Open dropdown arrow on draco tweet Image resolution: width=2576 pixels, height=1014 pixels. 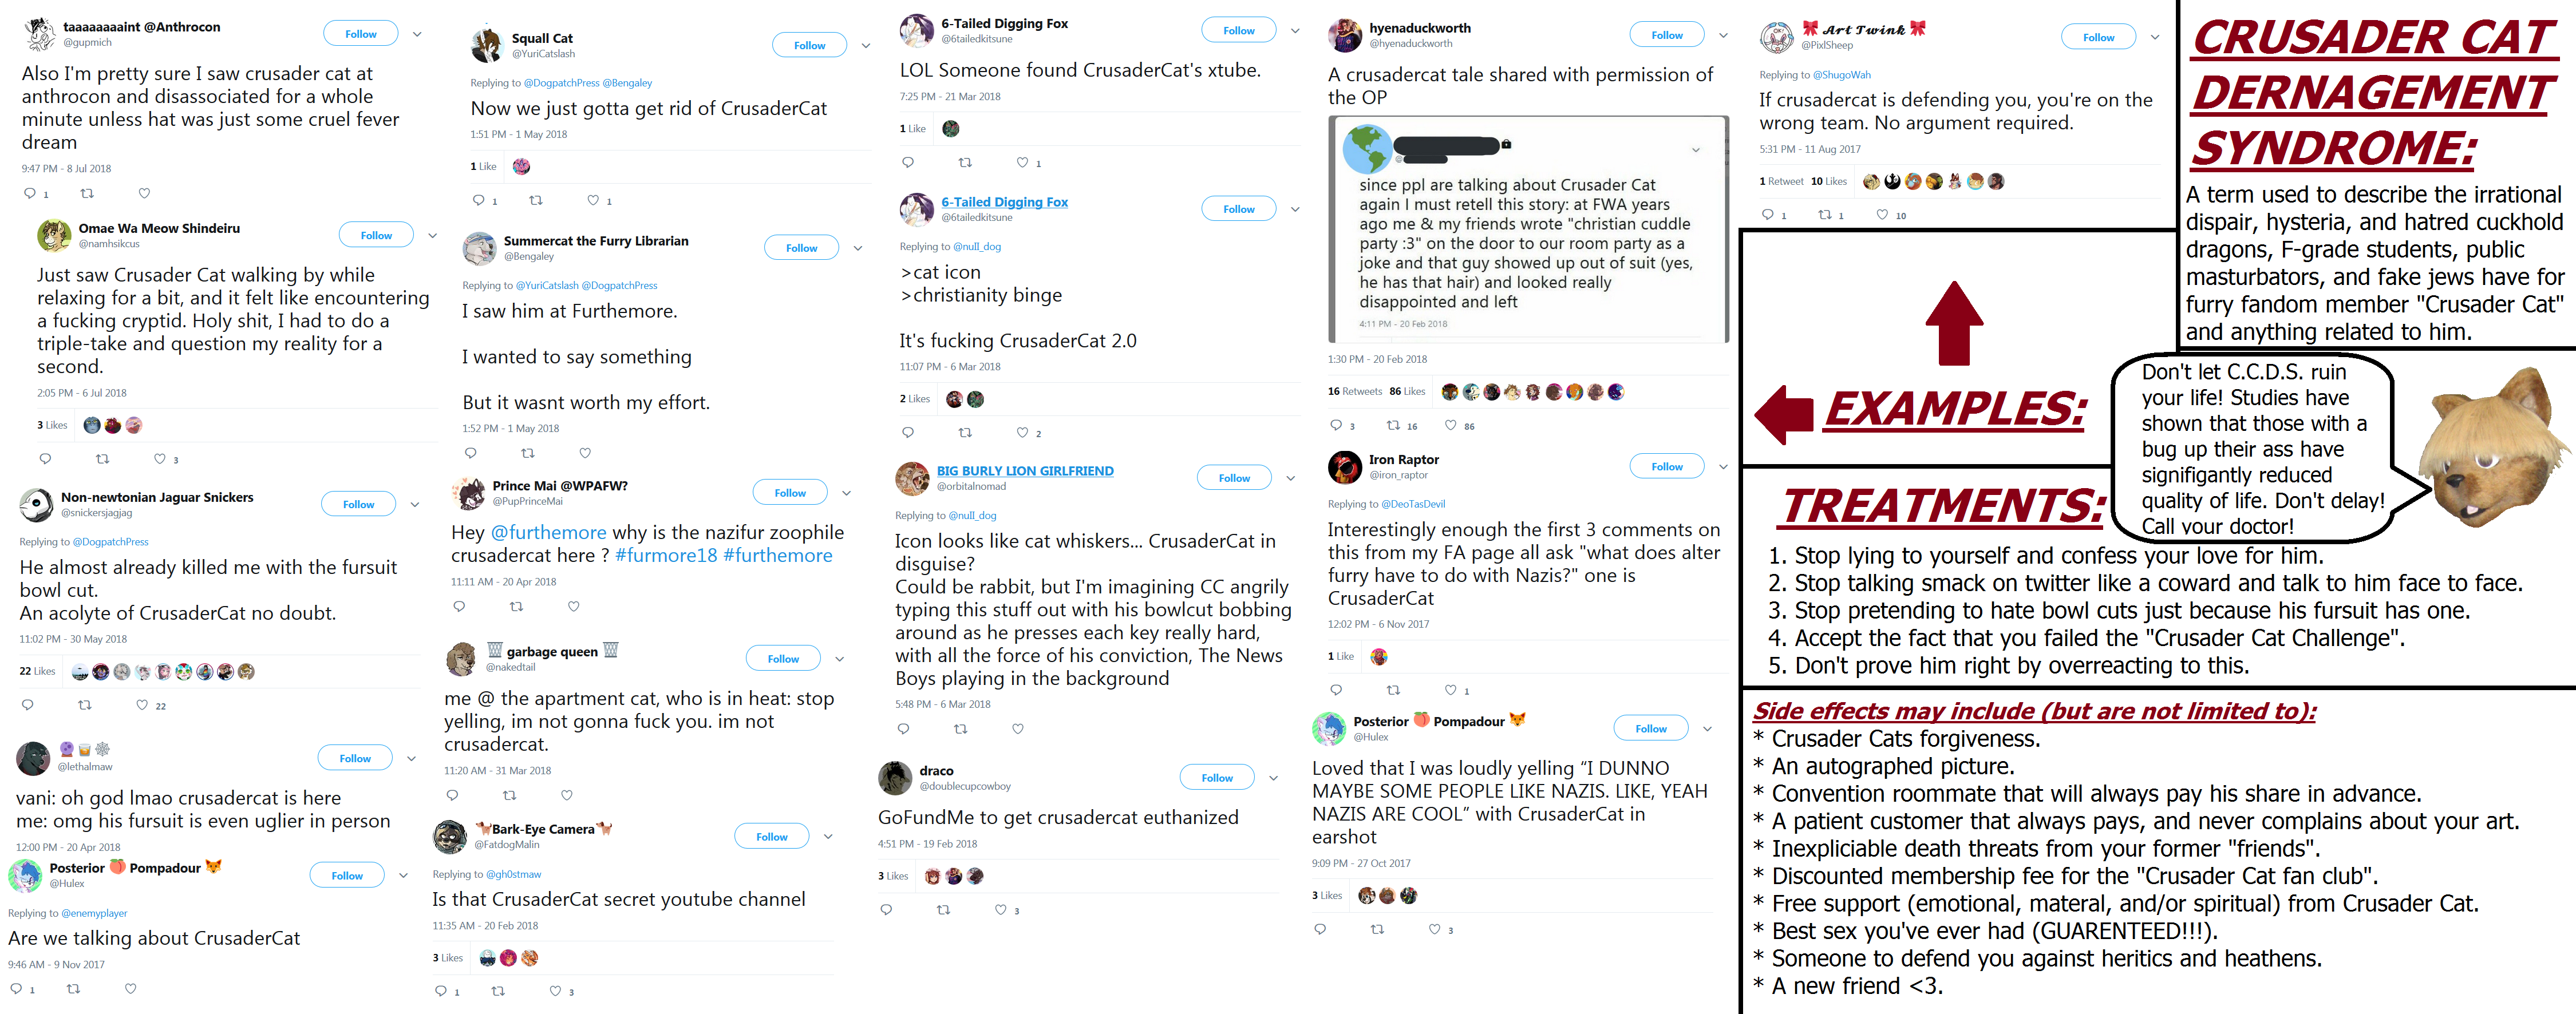(1273, 778)
